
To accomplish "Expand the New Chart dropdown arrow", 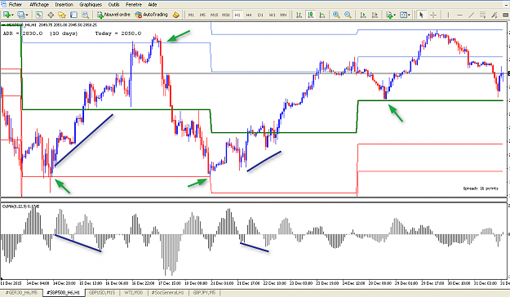I will click(12, 15).
